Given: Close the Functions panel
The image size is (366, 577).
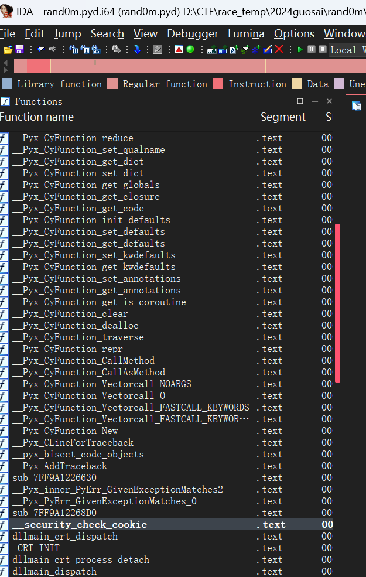Looking at the screenshot, I should point(329,101).
